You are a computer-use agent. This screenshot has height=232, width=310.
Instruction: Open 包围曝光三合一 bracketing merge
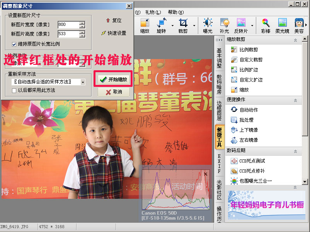coord(251,181)
